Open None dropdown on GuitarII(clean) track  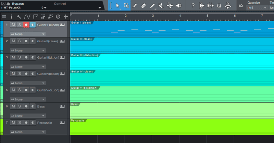coord(28,51)
